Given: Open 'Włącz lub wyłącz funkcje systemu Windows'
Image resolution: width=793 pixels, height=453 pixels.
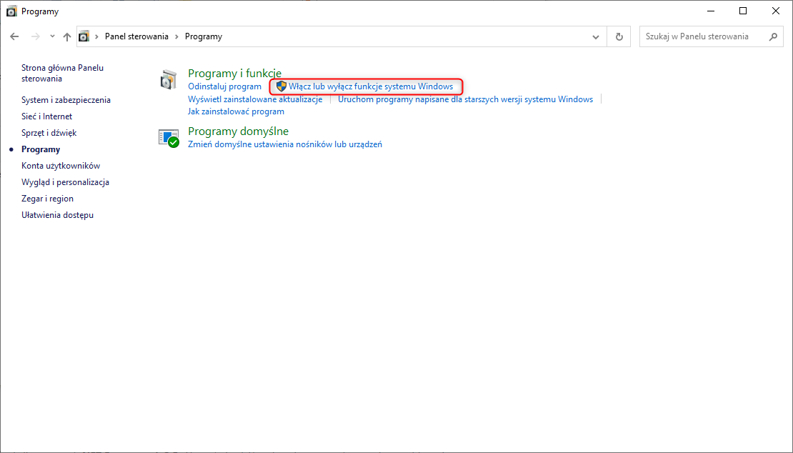Looking at the screenshot, I should click(x=371, y=86).
